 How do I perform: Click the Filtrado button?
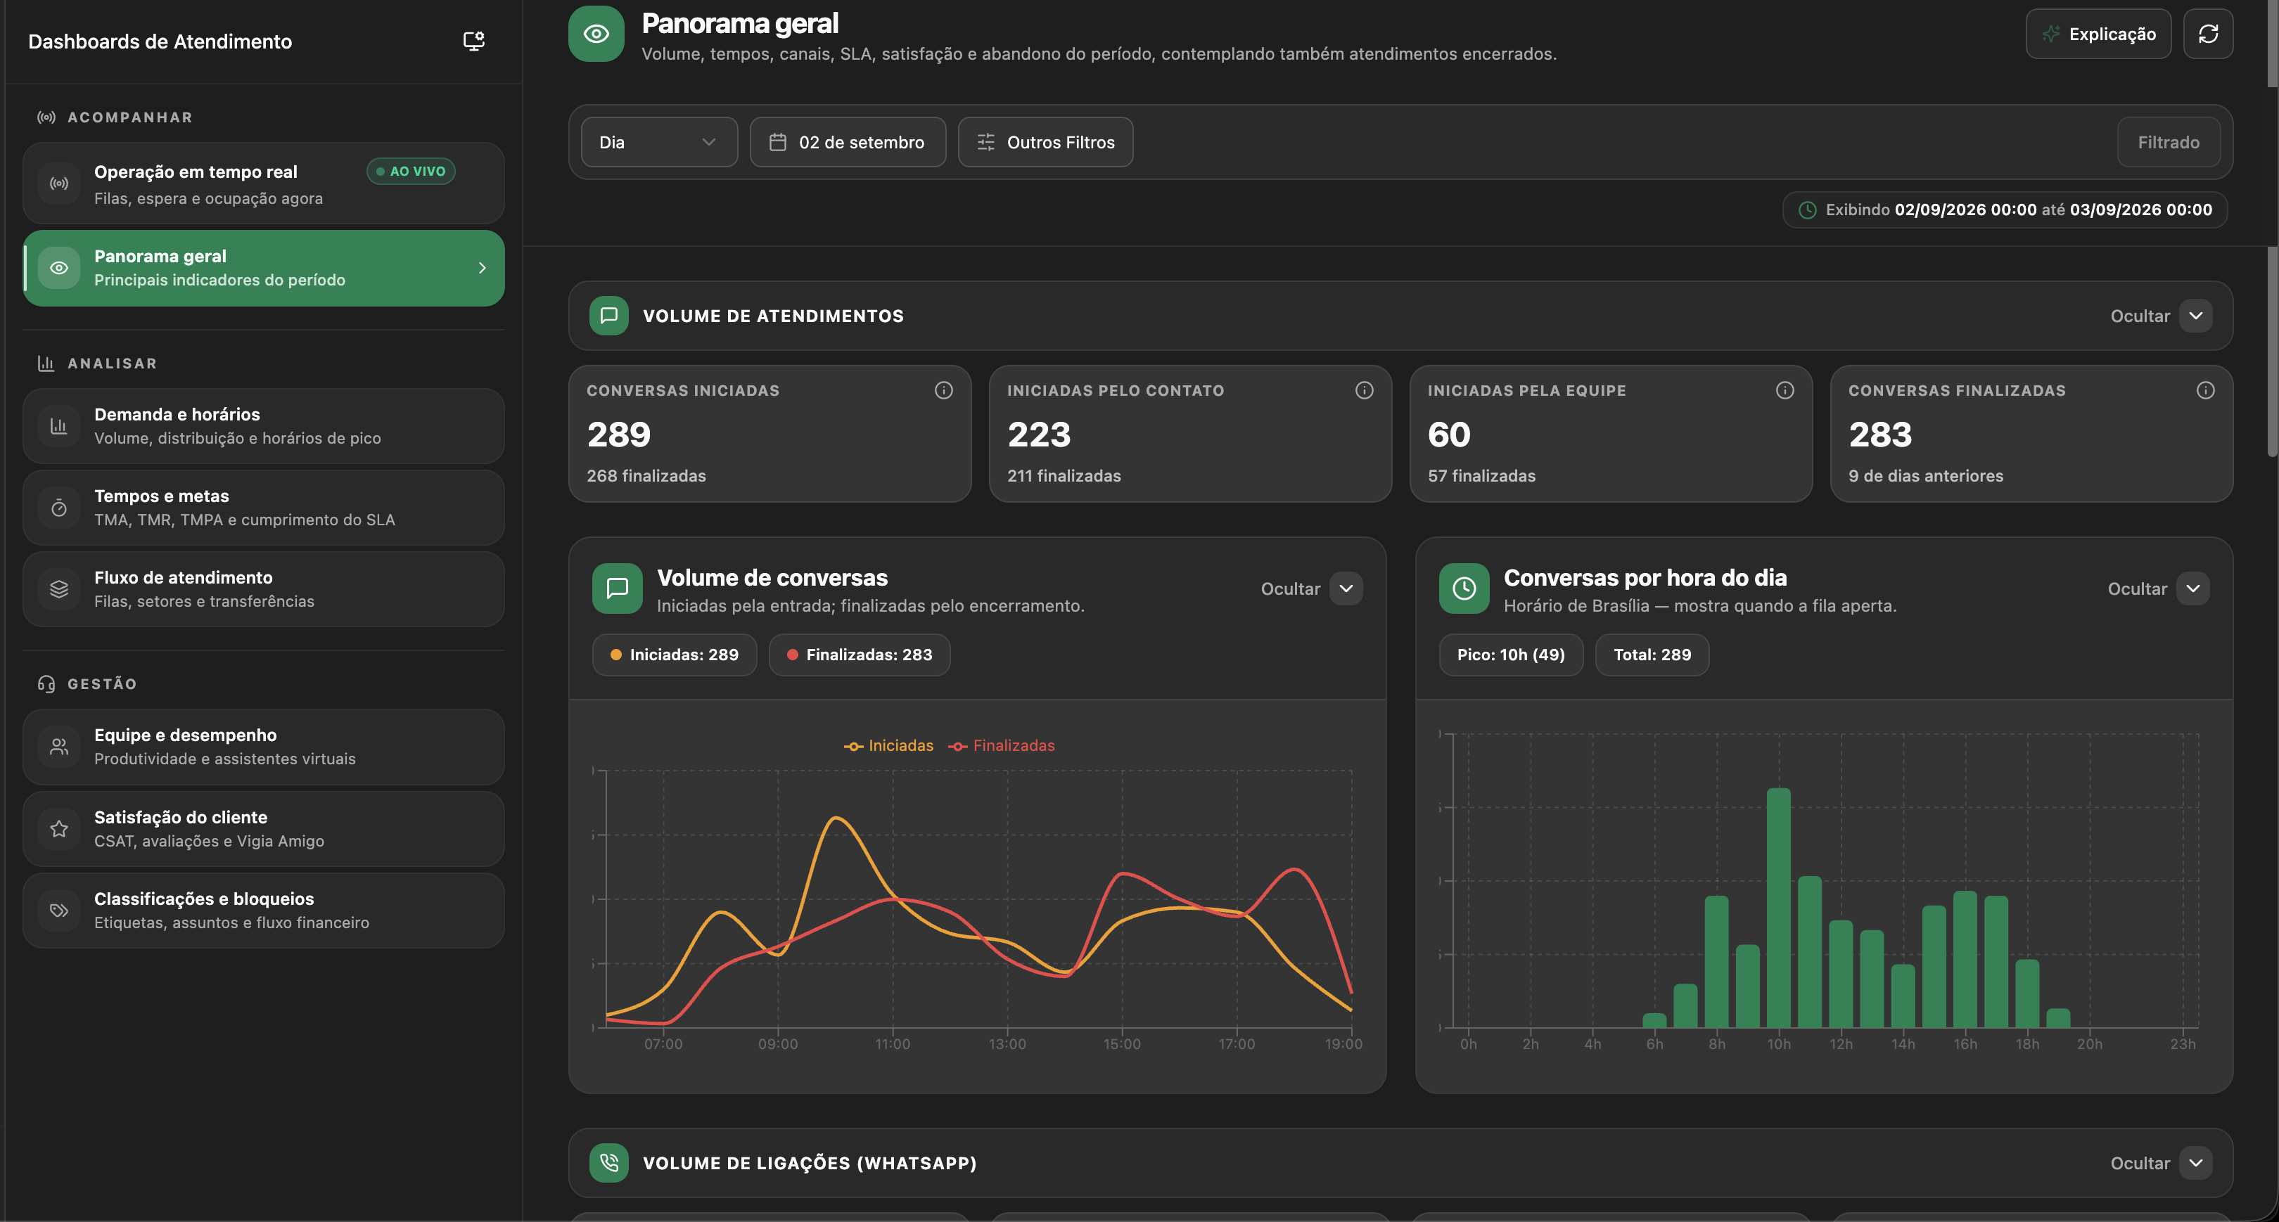pyautogui.click(x=2168, y=142)
